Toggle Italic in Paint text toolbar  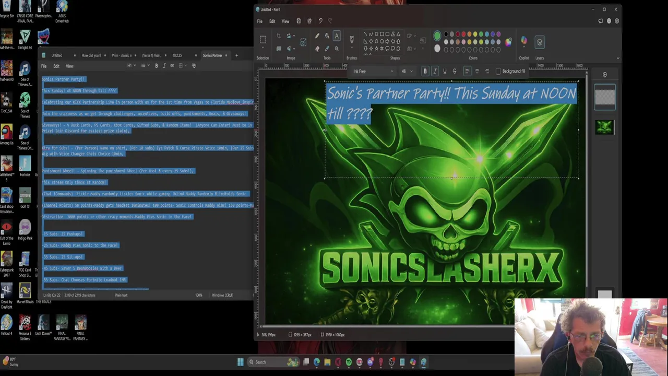435,71
